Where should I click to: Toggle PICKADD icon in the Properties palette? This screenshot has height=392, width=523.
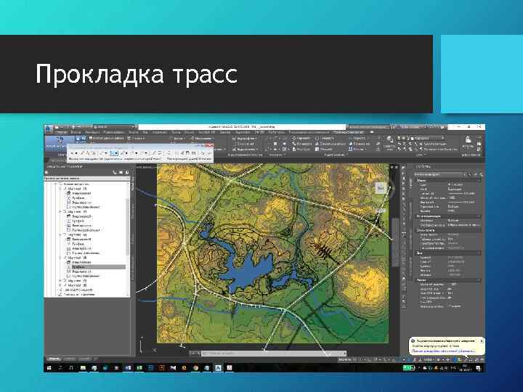[x=471, y=174]
